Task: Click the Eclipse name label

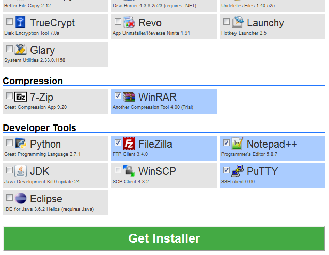Action: (46, 199)
